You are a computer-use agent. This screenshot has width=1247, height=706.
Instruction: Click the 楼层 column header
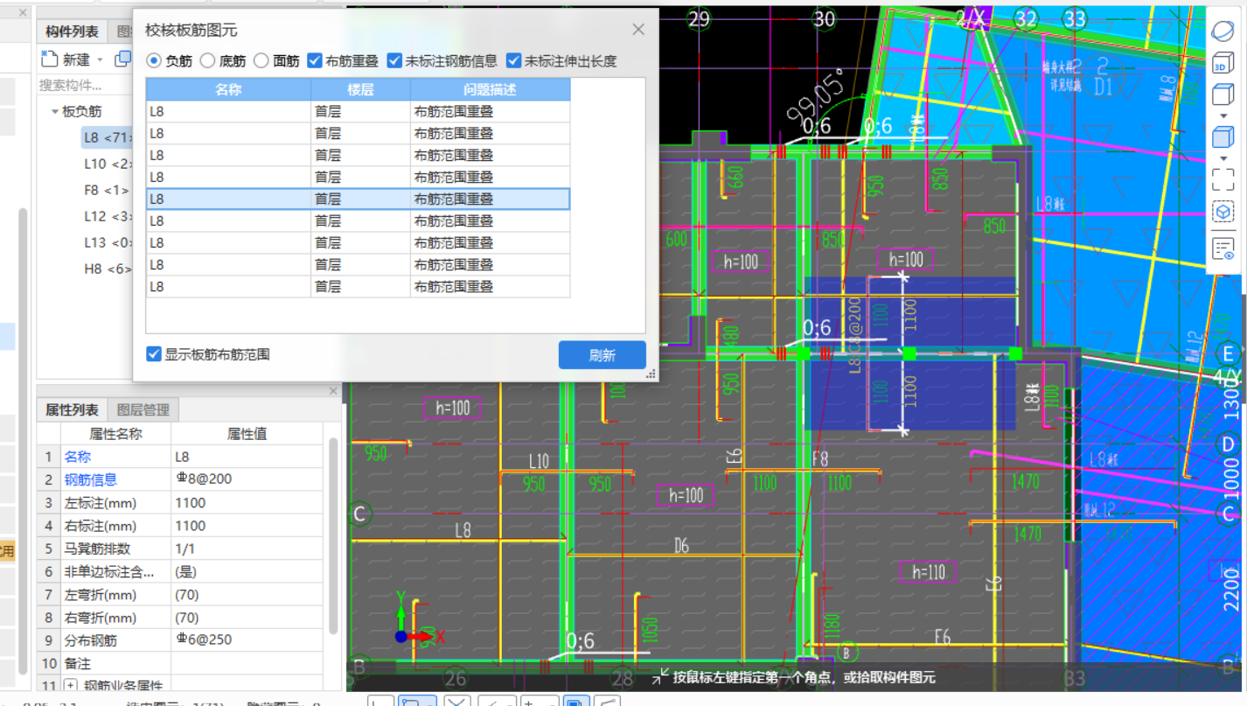point(360,89)
